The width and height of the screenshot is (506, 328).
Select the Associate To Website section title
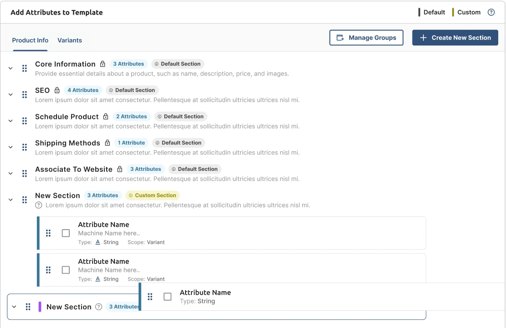coord(73,169)
